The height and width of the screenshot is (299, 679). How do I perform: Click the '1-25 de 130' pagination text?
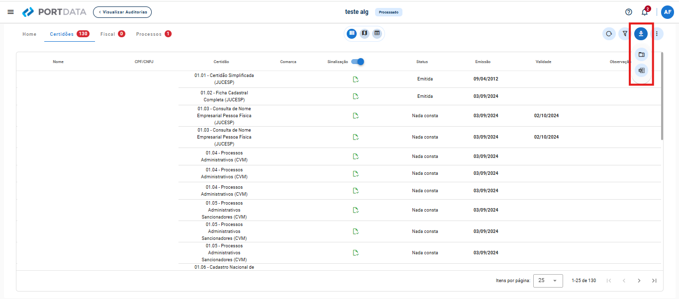[x=584, y=281]
